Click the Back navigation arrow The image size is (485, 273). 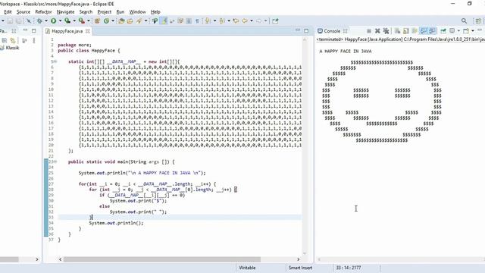point(245,20)
